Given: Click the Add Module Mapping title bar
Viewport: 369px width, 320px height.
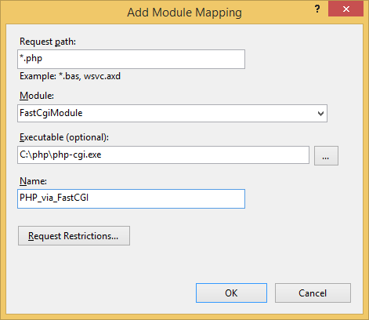Looking at the screenshot, I should click(x=184, y=12).
